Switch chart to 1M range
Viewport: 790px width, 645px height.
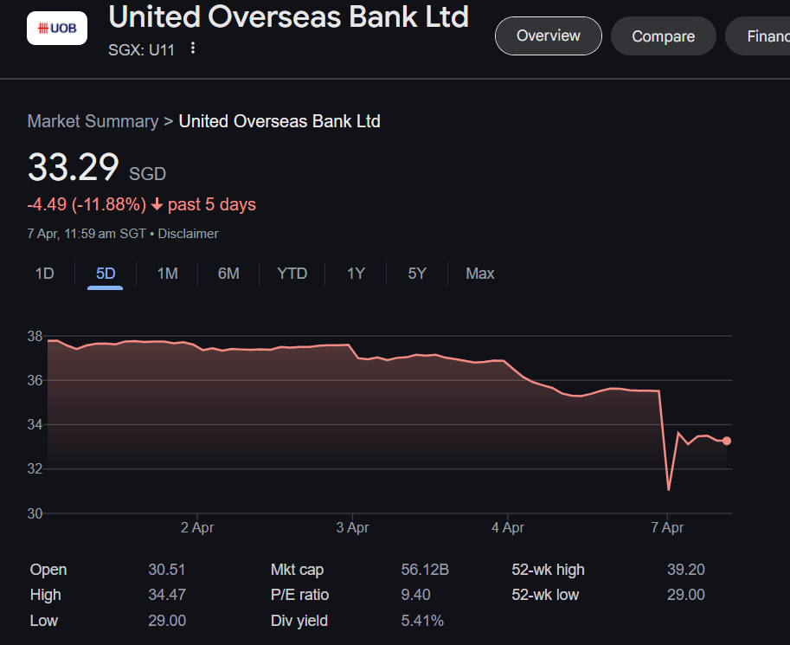point(167,274)
